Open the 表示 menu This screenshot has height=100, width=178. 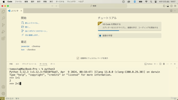tap(39, 2)
